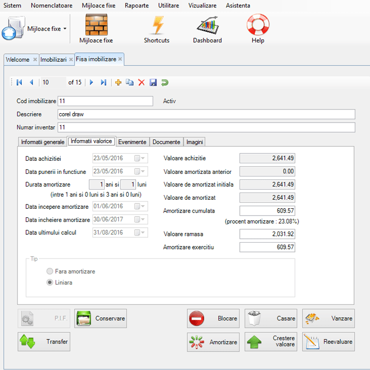The image size is (370, 370).
Task: Click the Durata amortizare luni field
Action: click(x=128, y=184)
